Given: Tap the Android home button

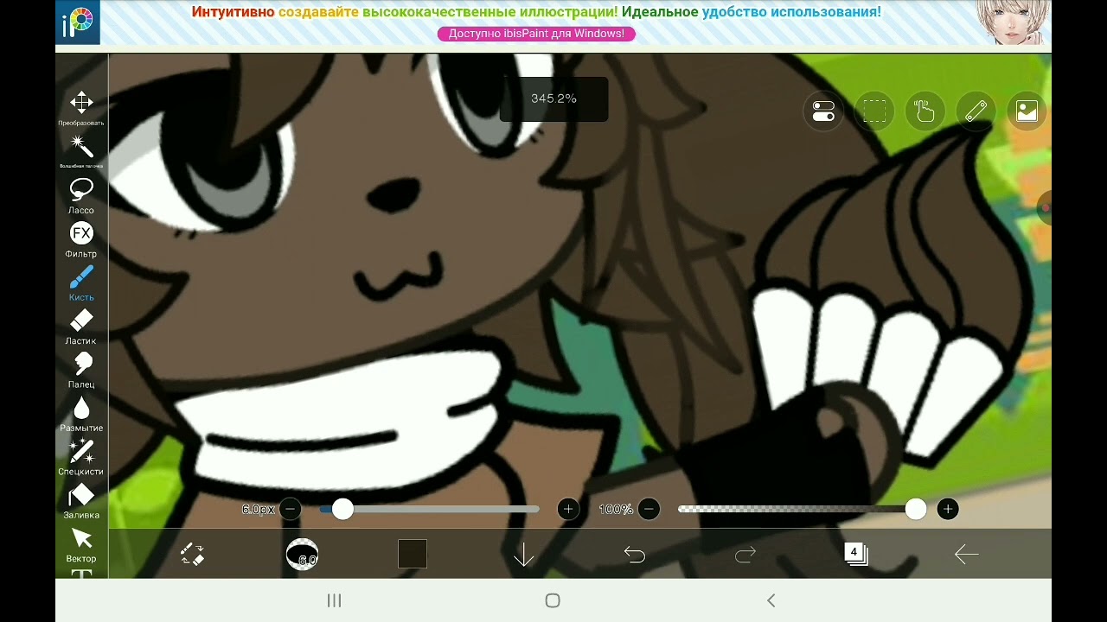Looking at the screenshot, I should point(553,600).
